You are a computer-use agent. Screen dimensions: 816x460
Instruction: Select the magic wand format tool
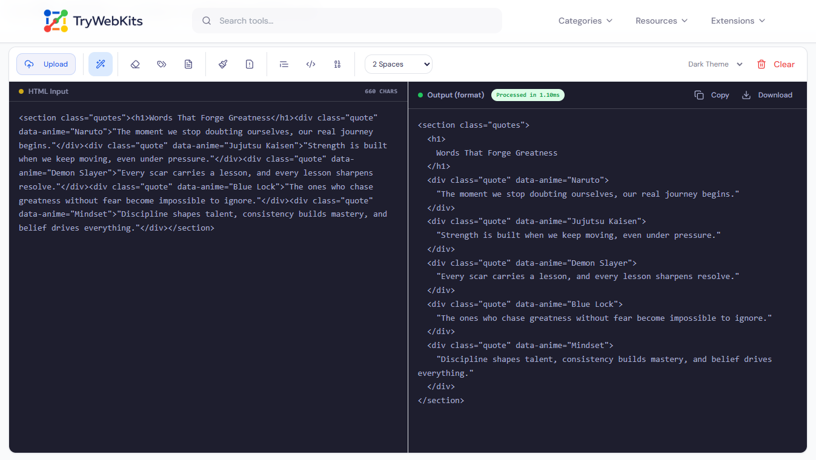[101, 64]
